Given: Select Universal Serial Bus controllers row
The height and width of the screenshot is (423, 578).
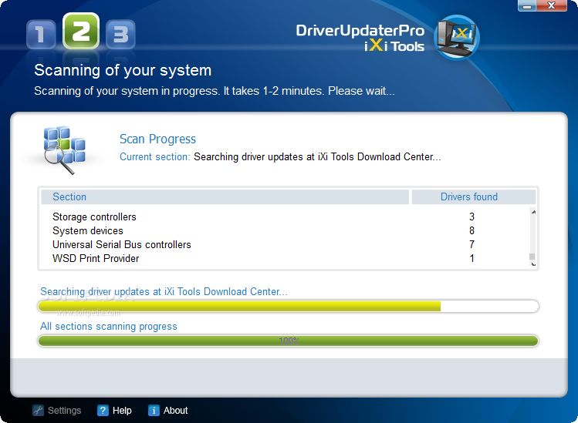Looking at the screenshot, I should tap(286, 244).
